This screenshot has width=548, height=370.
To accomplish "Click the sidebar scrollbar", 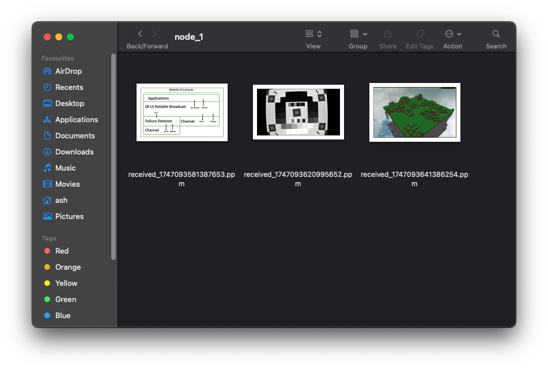I will tap(114, 157).
